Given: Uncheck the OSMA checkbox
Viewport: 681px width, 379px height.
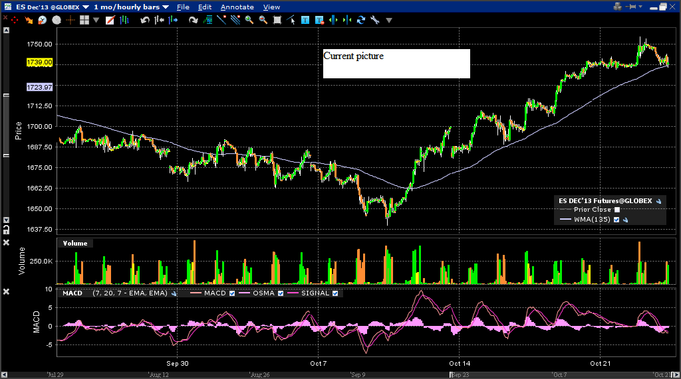Looking at the screenshot, I should pos(281,293).
